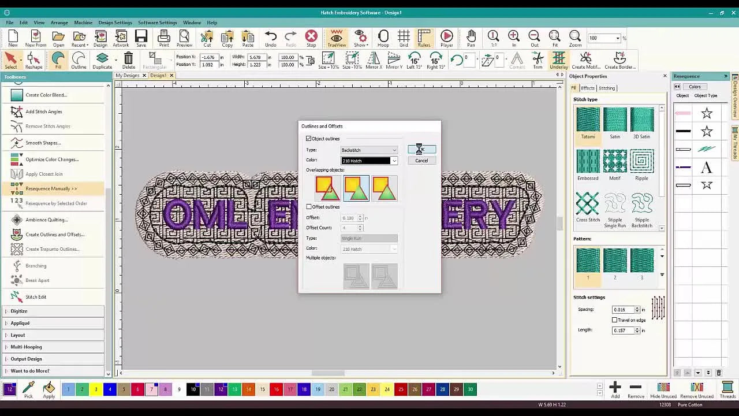Image resolution: width=739 pixels, height=416 pixels.
Task: Expand the Output Design toolbox
Action: coord(53,359)
